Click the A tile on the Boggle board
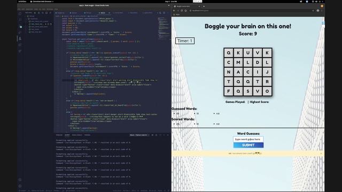Viewport: 342px width, 192px height. point(238,72)
